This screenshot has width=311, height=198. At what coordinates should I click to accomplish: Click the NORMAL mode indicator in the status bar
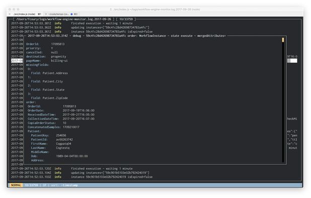[16, 185]
